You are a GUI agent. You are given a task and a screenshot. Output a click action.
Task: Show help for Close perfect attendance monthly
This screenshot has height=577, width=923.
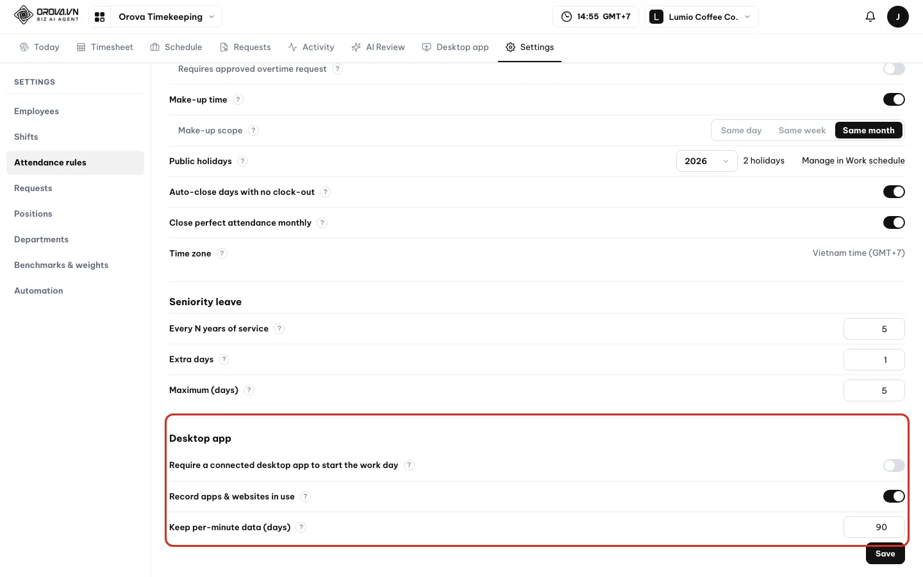coord(322,222)
